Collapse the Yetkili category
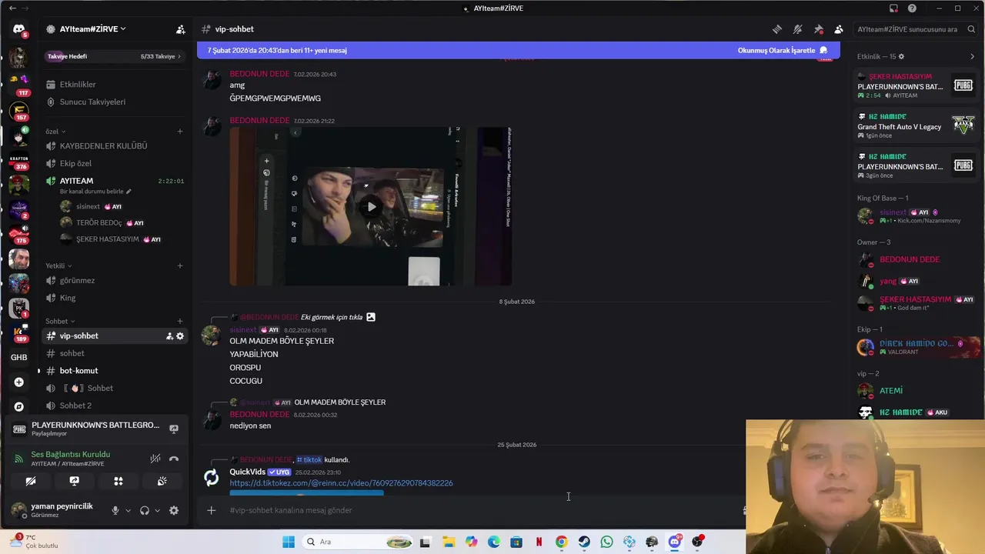 pos(57,266)
